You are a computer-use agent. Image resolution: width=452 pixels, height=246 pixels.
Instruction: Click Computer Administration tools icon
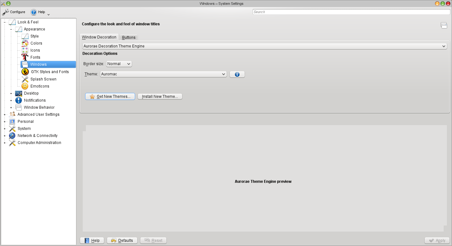click(12, 143)
